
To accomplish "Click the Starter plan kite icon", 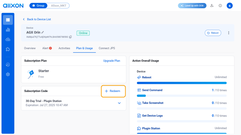I will (31, 74).
